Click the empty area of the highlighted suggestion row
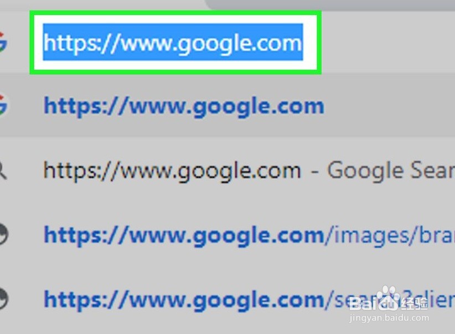The image size is (455, 334). [389, 106]
